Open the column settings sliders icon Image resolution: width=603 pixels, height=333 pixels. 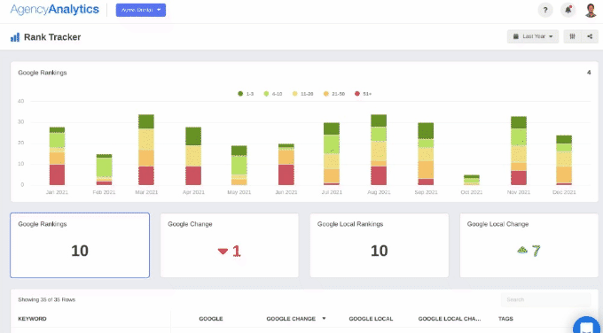coord(572,36)
